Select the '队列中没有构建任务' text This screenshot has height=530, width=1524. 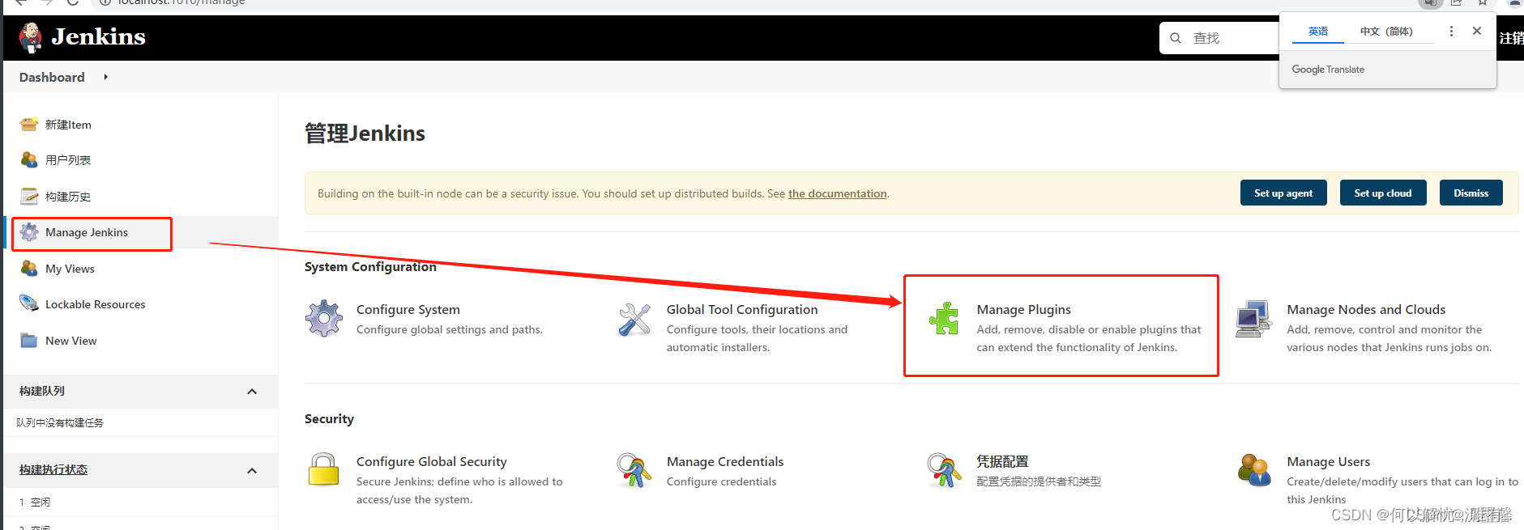coord(60,422)
